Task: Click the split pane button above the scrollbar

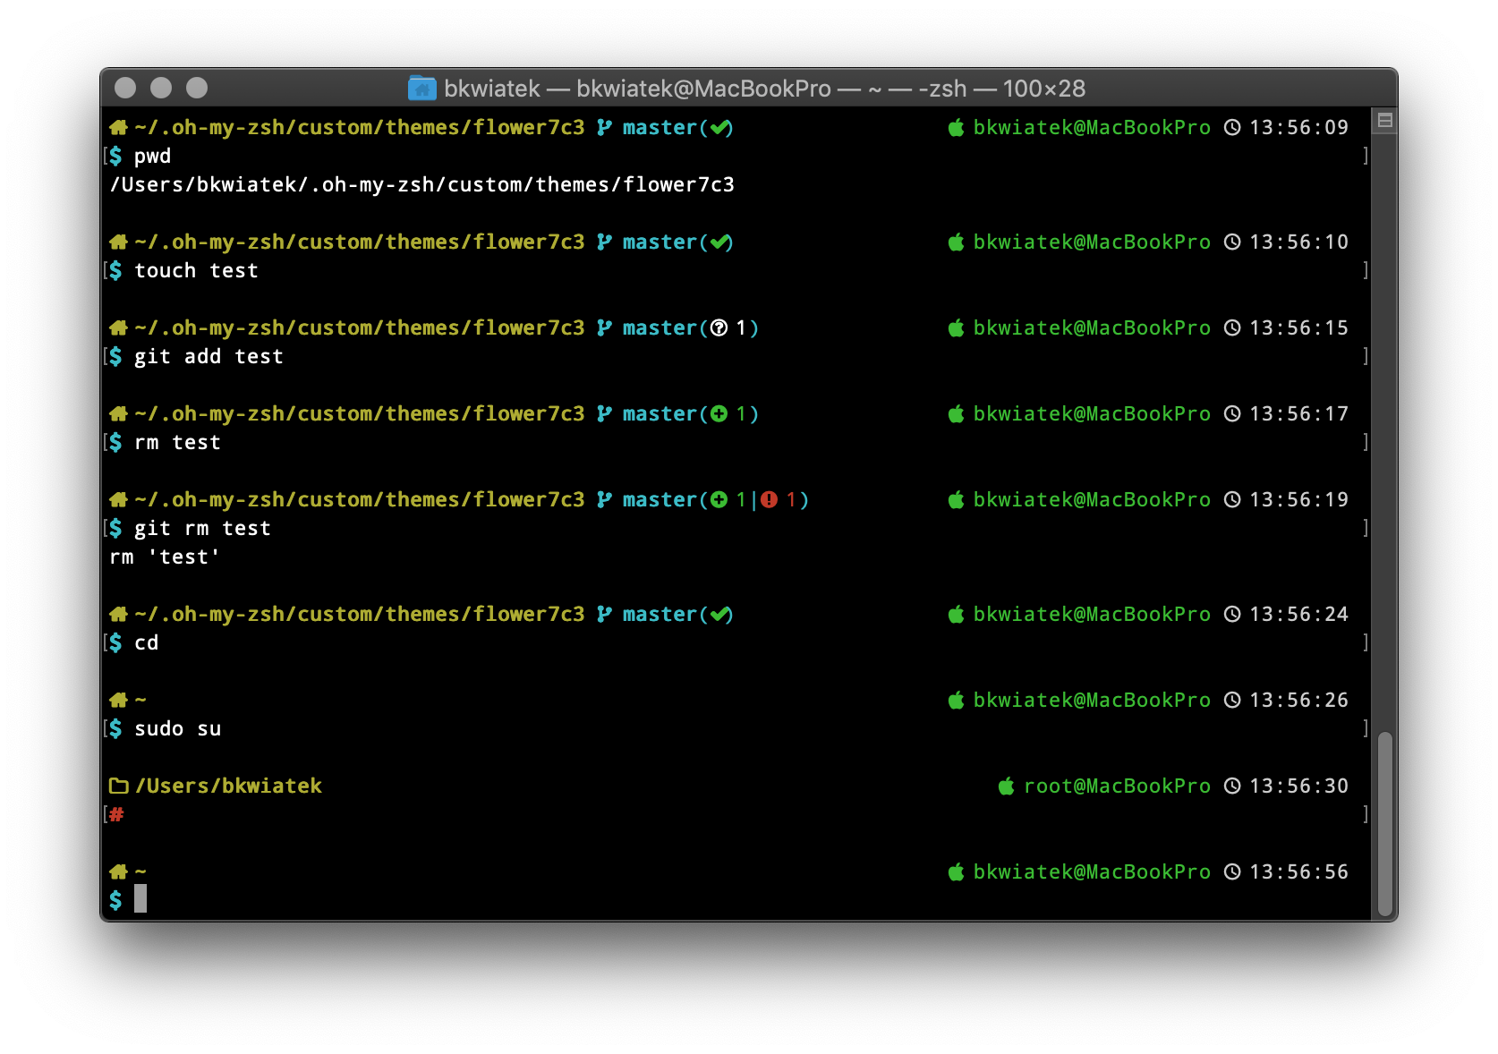Action: pos(1385,121)
